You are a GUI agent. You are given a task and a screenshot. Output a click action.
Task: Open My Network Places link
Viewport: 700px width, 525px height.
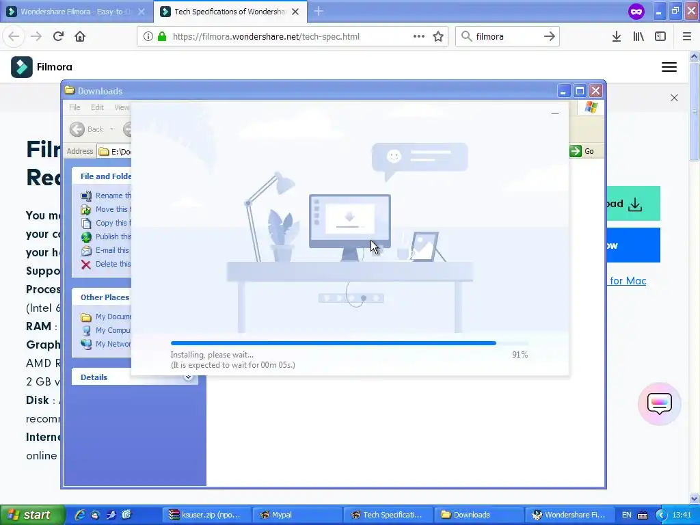pyautogui.click(x=106, y=344)
